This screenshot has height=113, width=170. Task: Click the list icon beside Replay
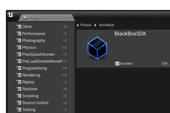pos(19,82)
